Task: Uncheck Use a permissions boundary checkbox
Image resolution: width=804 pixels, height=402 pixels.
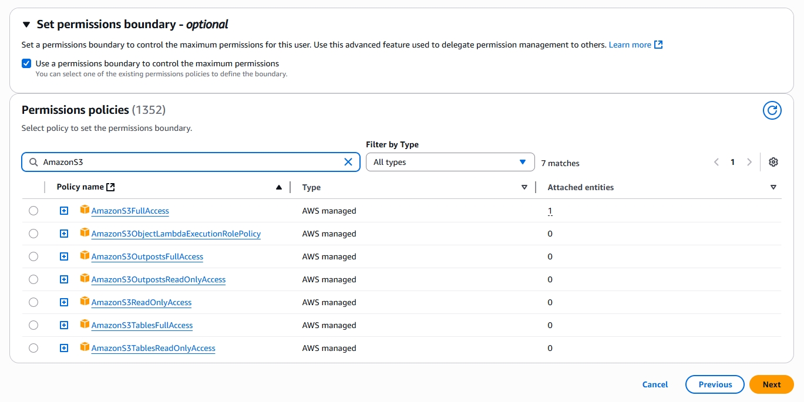Action: click(x=26, y=63)
